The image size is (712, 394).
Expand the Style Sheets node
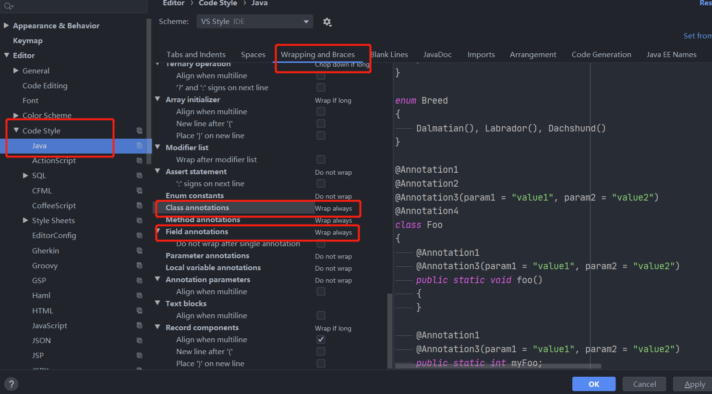[x=25, y=220]
